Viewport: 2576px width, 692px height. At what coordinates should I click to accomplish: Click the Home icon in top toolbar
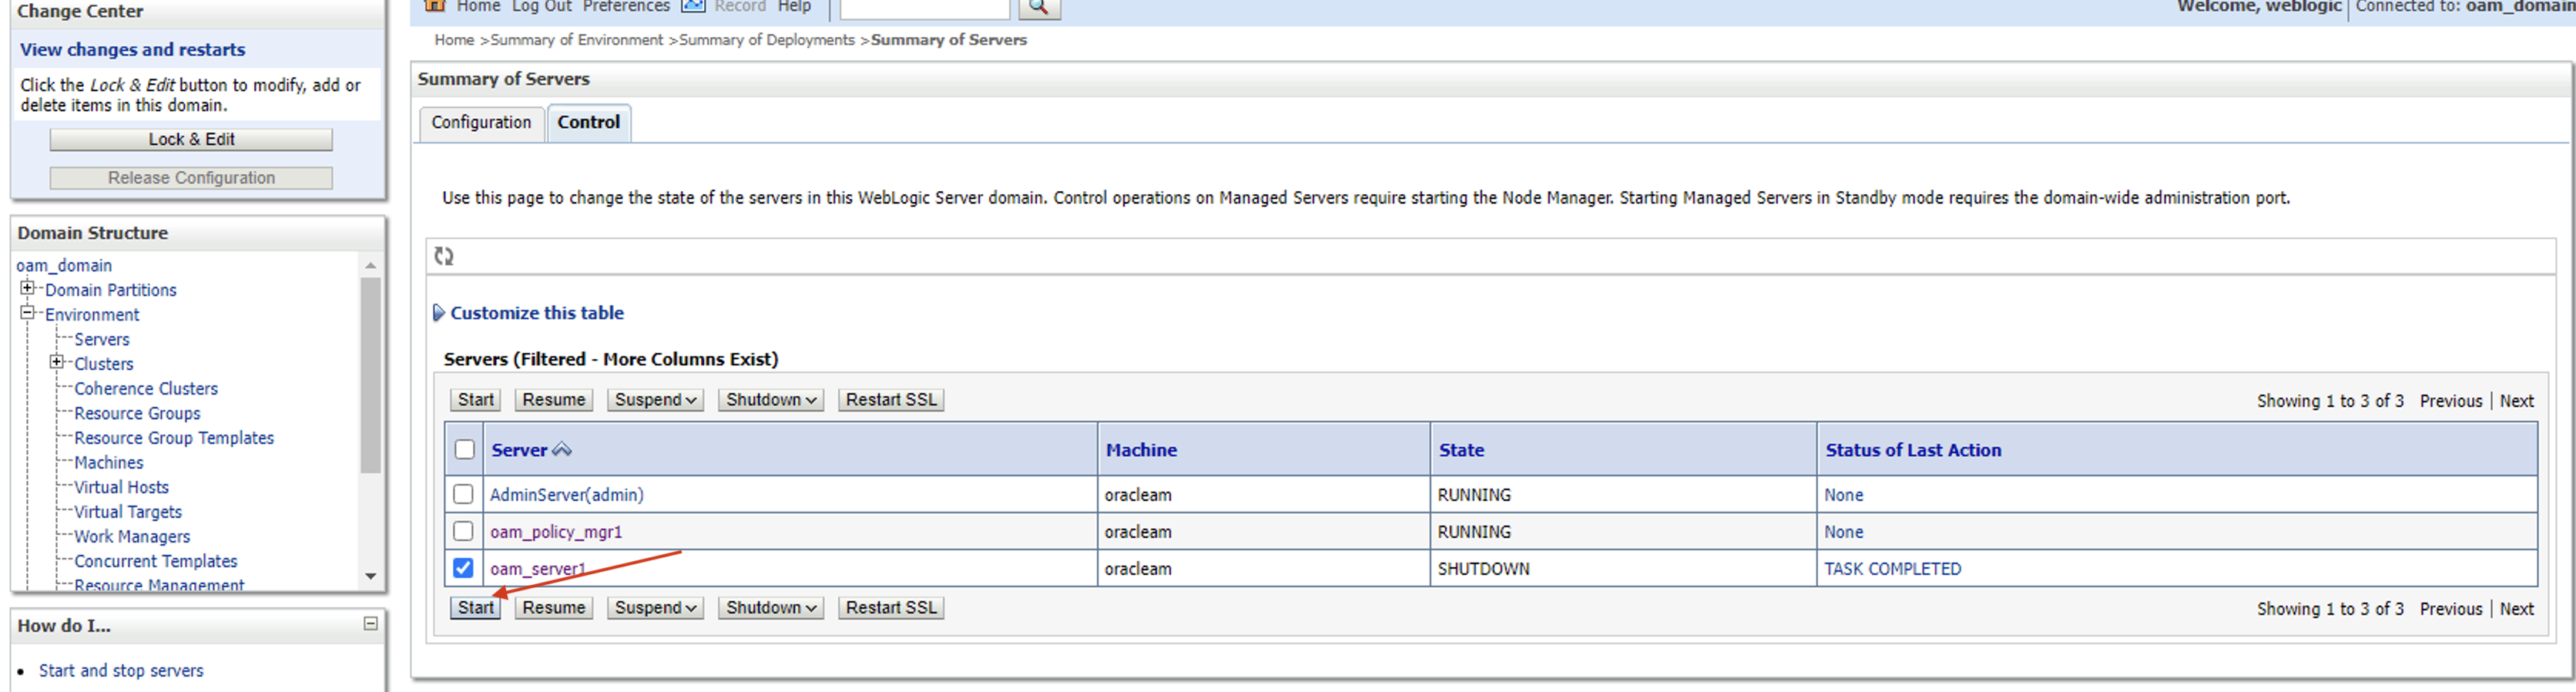click(434, 6)
